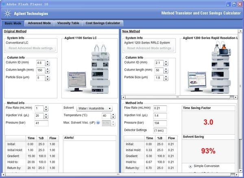
Task: Decrease New Method Particle Size stepper
Action: point(166,79)
